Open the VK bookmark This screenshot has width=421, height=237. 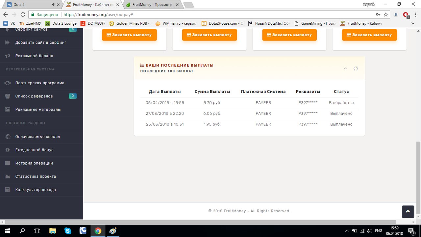9,23
